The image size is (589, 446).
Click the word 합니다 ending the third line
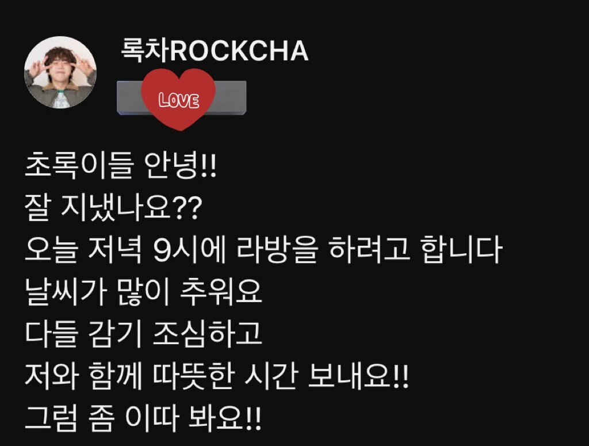tap(462, 250)
